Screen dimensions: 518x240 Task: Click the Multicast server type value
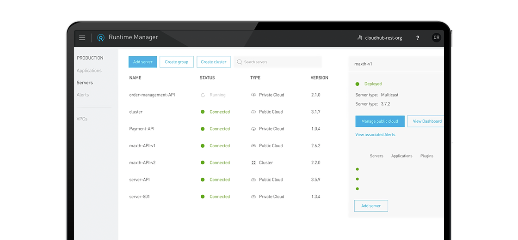390,95
